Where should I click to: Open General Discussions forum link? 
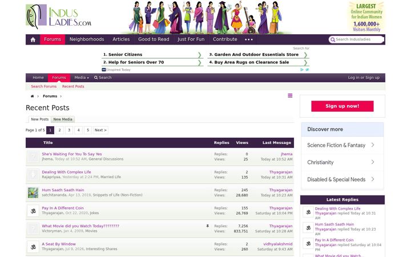coord(106,159)
